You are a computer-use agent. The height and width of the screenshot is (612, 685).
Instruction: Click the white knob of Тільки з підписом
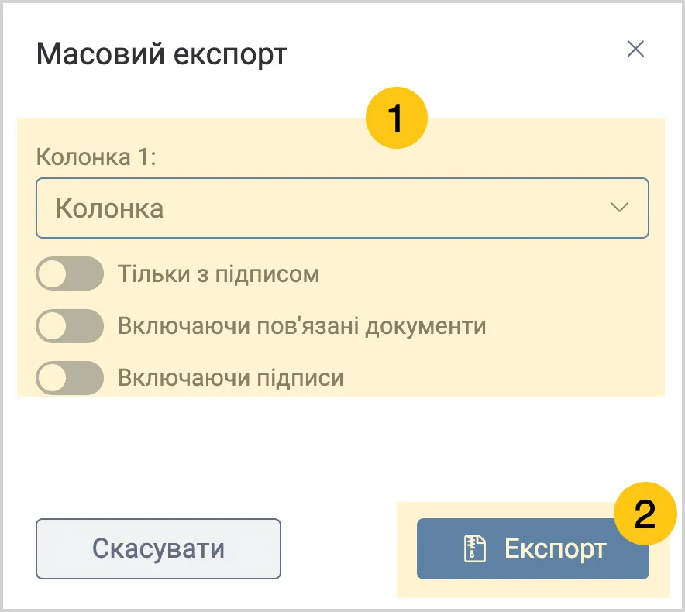tap(53, 273)
